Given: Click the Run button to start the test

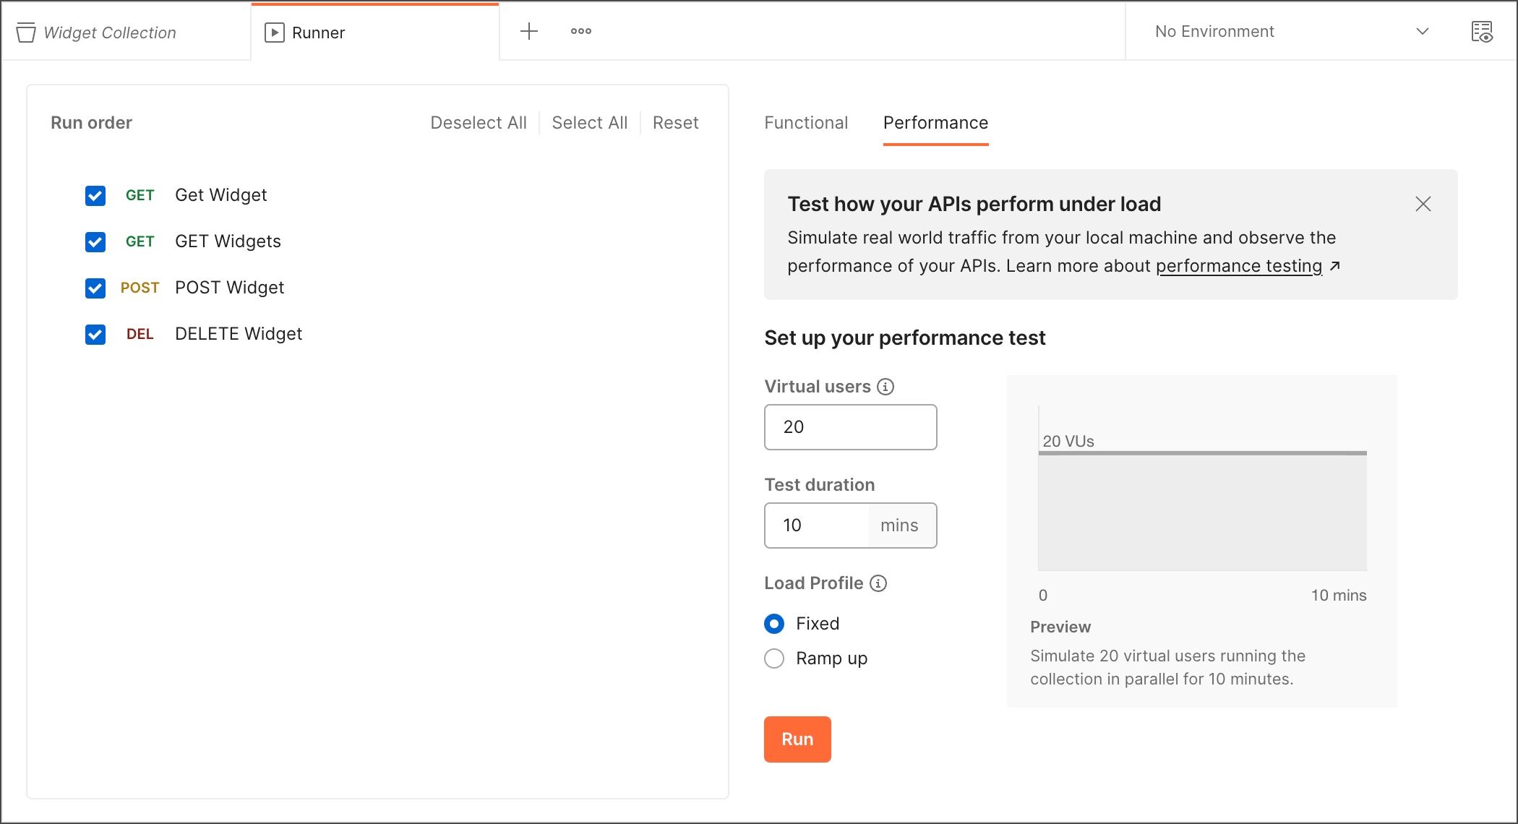Looking at the screenshot, I should pyautogui.click(x=797, y=739).
